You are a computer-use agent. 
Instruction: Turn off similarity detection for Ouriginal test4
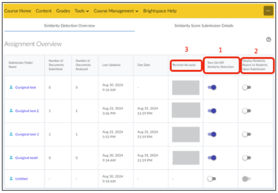tap(212, 158)
